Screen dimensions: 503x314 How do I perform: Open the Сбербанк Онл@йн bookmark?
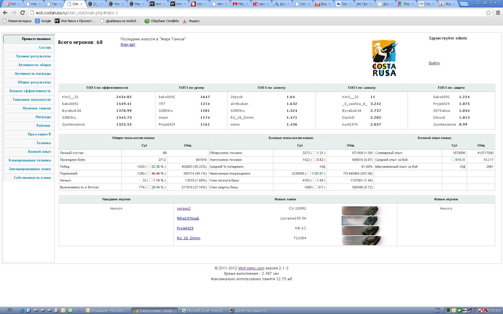tap(162, 21)
